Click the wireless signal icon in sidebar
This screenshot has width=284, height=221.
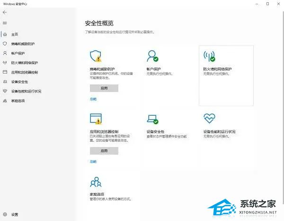click(x=5, y=63)
